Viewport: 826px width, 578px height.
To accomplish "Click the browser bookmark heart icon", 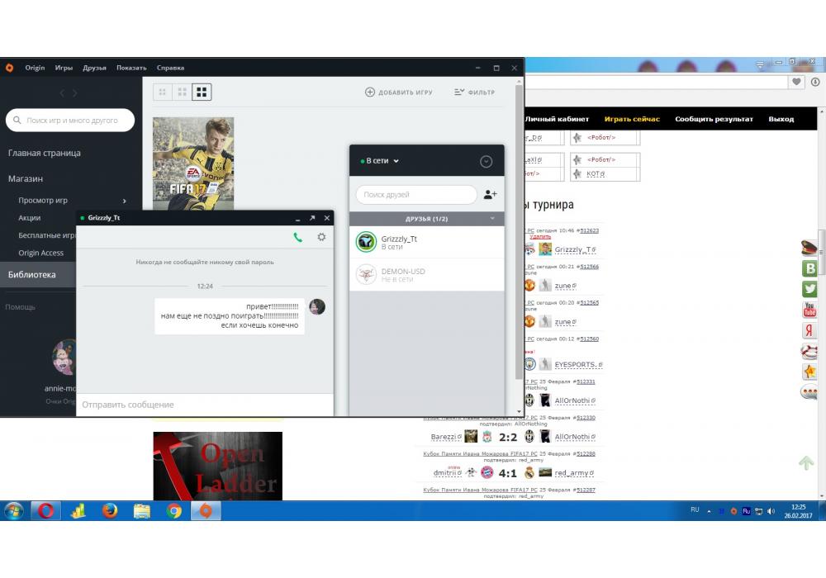I will point(796,82).
